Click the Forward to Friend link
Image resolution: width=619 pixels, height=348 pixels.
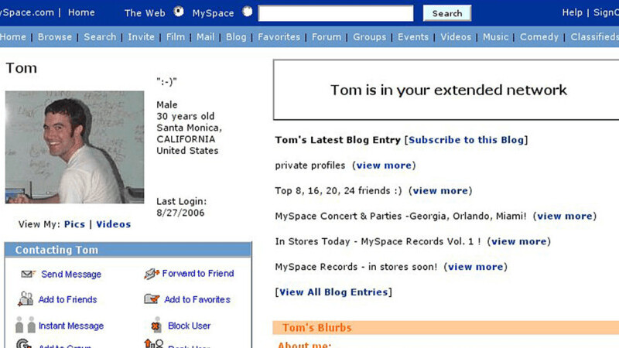198,274
